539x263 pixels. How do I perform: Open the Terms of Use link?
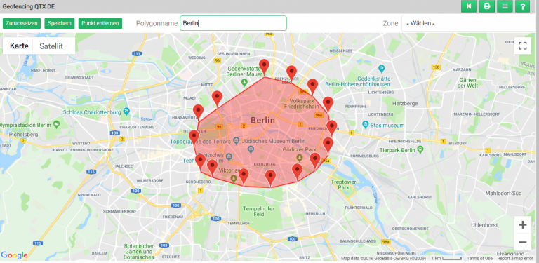(x=479, y=259)
